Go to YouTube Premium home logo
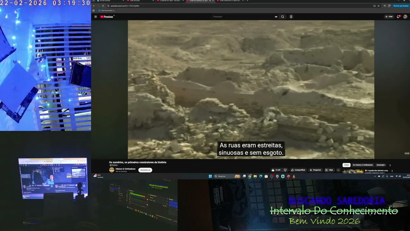 [x=107, y=17]
